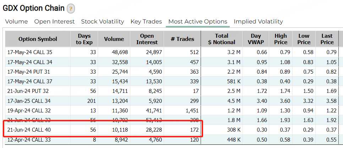Click trades count 1,451
The width and height of the screenshot is (343, 148).
click(x=192, y=111)
